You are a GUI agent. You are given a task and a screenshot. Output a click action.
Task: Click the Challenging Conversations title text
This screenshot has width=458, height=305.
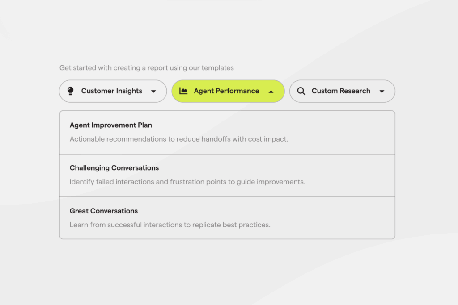(114, 168)
